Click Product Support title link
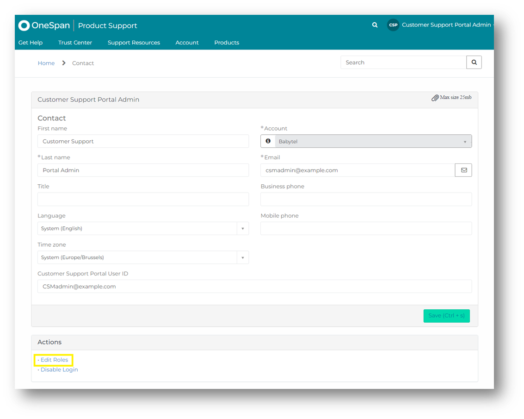Image resolution: width=524 pixels, height=419 pixels. tap(107, 25)
